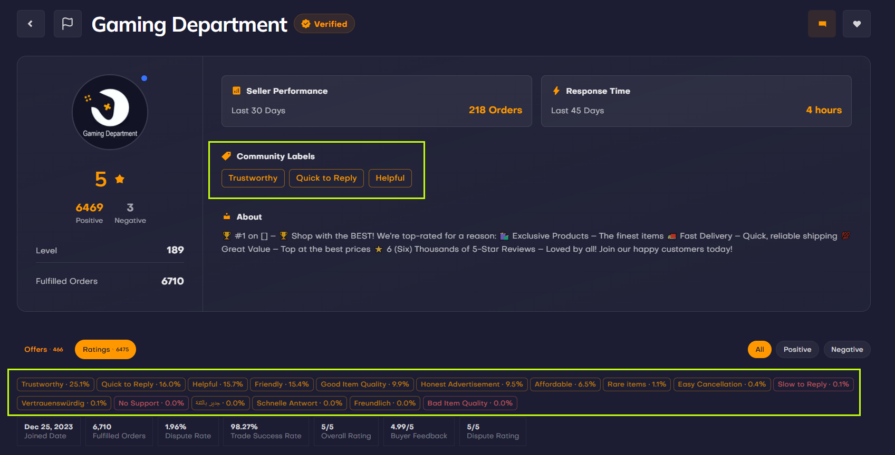Click the back arrow button
Image resolution: width=895 pixels, height=455 pixels.
(x=31, y=24)
